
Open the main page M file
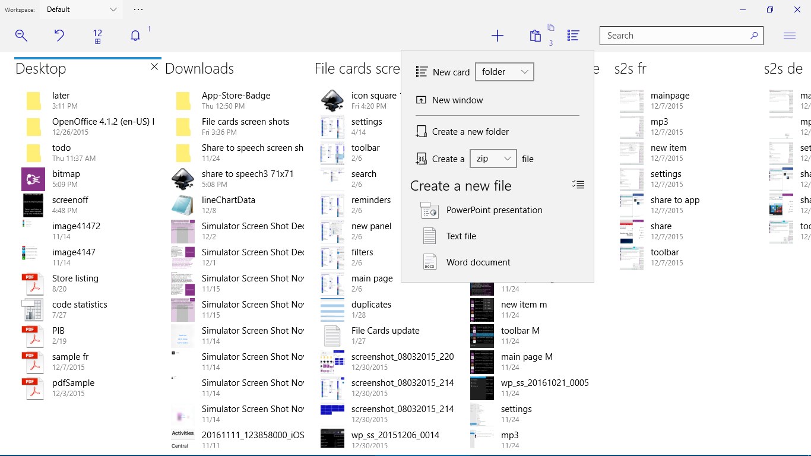tap(527, 357)
